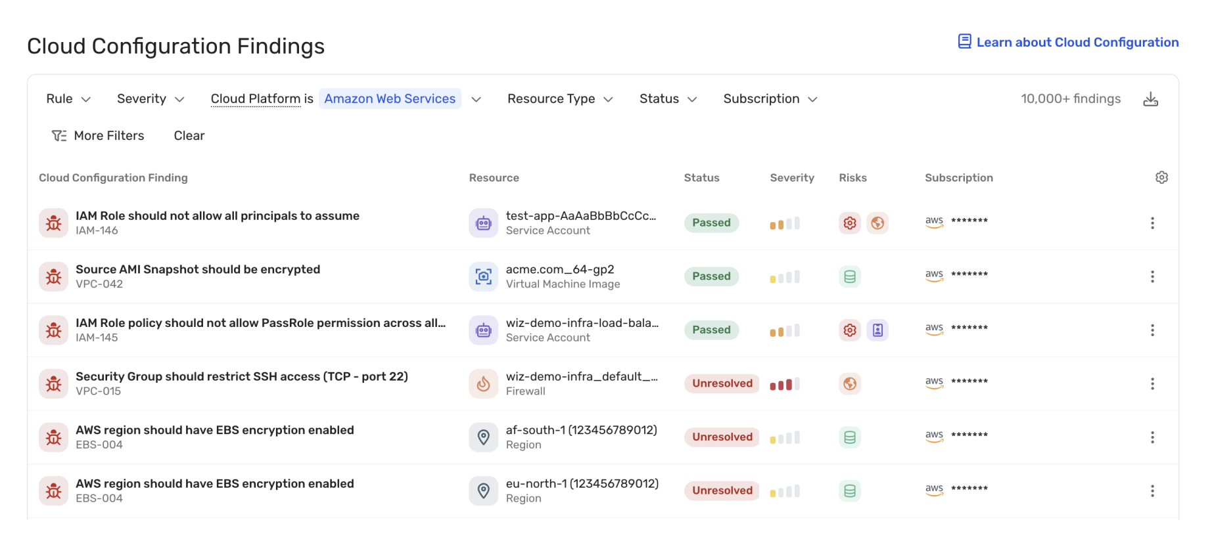This screenshot has width=1212, height=541.
Task: Click resource name acme.com_64-gp2
Action: pyautogui.click(x=560, y=269)
